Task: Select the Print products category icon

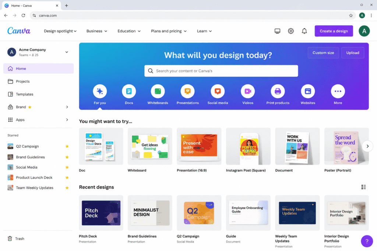Action: (278, 91)
